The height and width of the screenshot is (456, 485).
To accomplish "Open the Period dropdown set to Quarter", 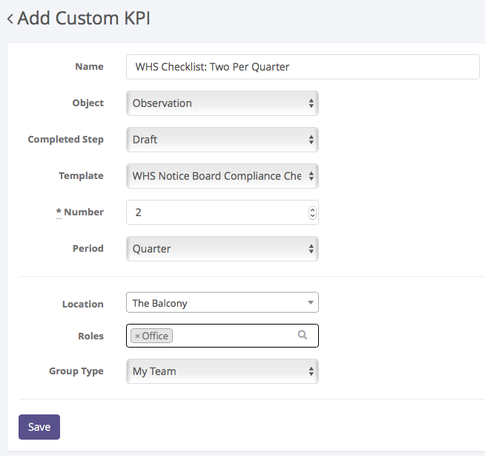I will (222, 249).
